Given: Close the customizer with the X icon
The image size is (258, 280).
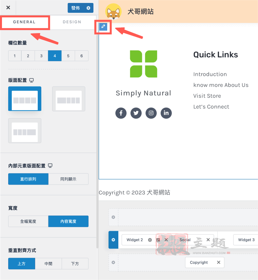Looking at the screenshot, I should tap(8, 8).
